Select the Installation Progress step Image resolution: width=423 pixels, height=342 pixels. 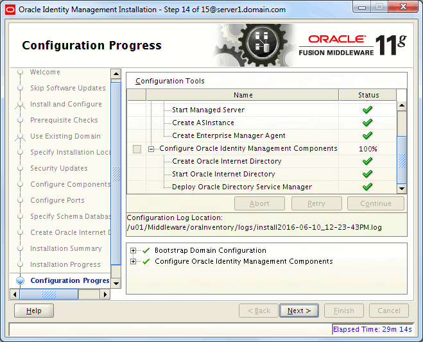click(x=65, y=264)
